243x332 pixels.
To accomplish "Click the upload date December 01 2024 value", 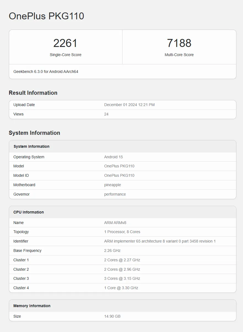I will point(129,105).
